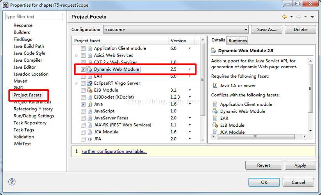321x195 pixels.
Task: Open the Configuration combo box
Action: [x=176, y=30]
